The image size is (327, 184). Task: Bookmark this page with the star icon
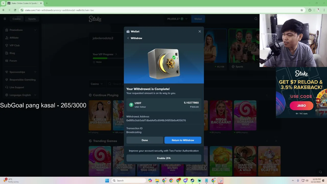tap(302, 10)
